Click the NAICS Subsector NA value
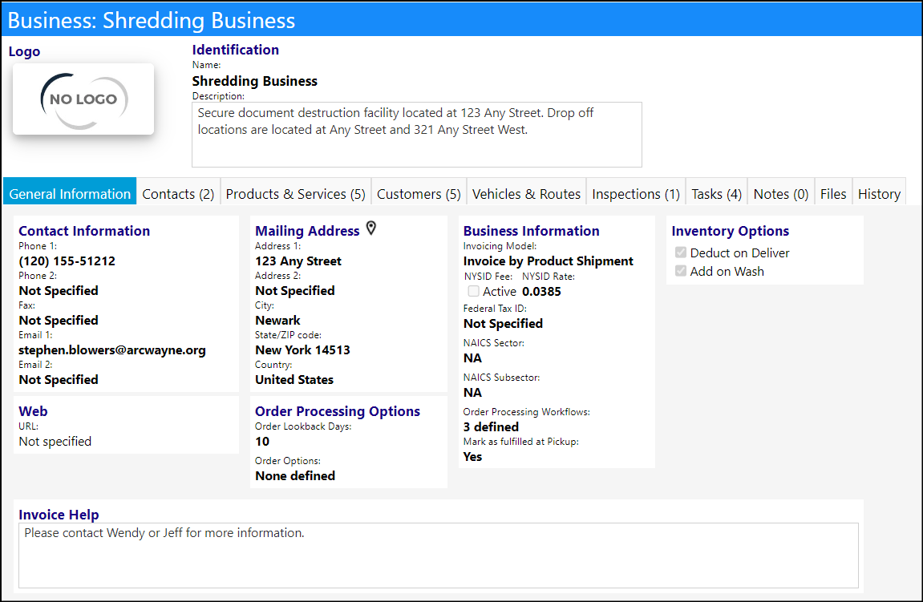The image size is (923, 602). (472, 393)
